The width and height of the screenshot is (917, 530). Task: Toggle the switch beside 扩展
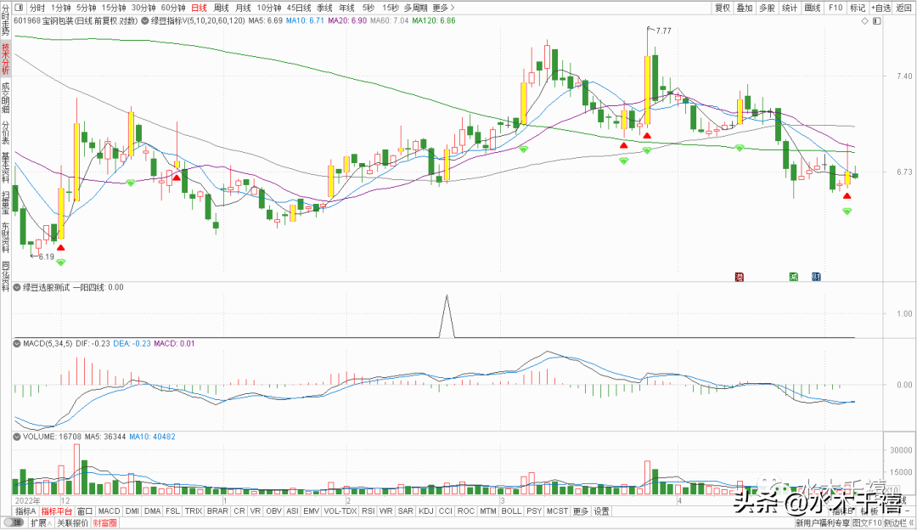[x=12, y=522]
